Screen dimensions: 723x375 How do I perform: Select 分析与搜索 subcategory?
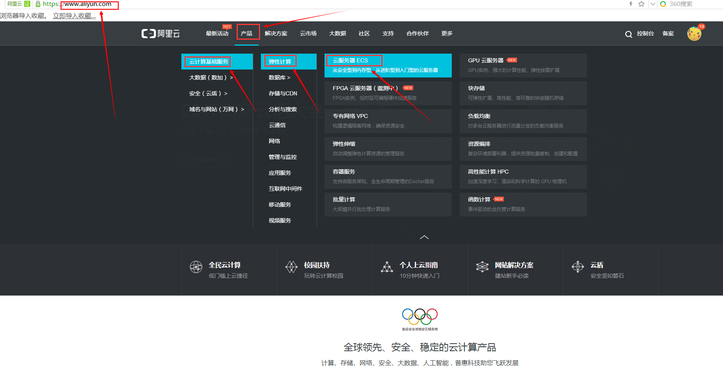point(283,109)
